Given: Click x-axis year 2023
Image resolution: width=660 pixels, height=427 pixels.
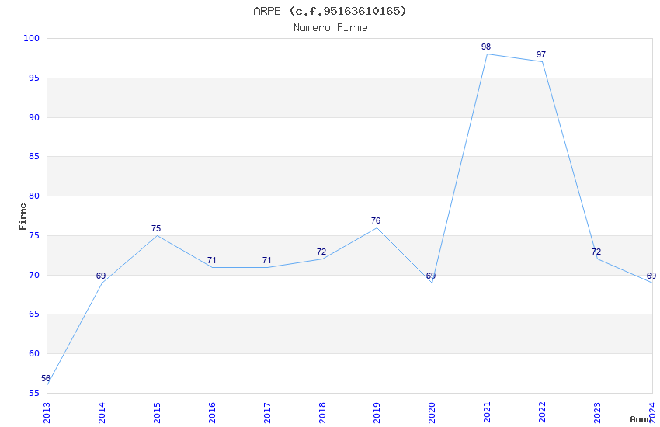Looking at the screenshot, I should point(598,413).
